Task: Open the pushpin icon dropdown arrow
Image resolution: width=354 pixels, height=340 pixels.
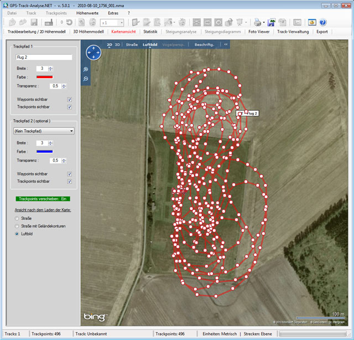Action: [x=246, y=22]
